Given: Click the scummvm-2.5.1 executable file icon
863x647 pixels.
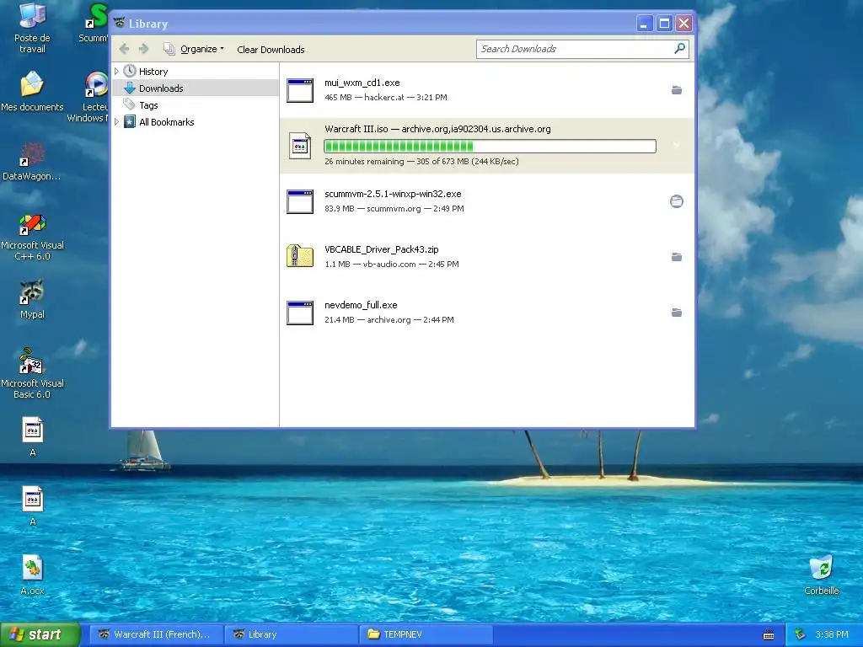Looking at the screenshot, I should click(x=300, y=201).
